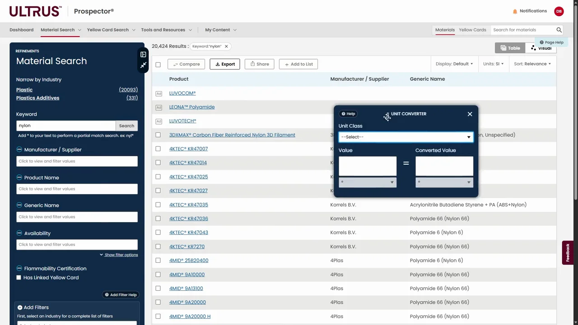Click the ULTRUS logo
578x325 pixels.
pyautogui.click(x=35, y=11)
